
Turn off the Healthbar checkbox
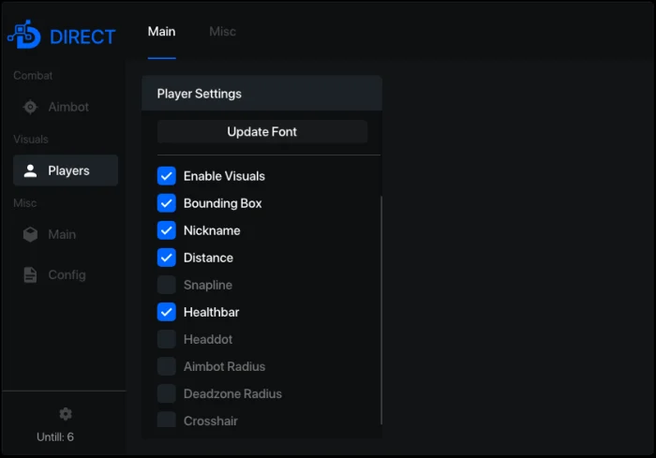[167, 312]
